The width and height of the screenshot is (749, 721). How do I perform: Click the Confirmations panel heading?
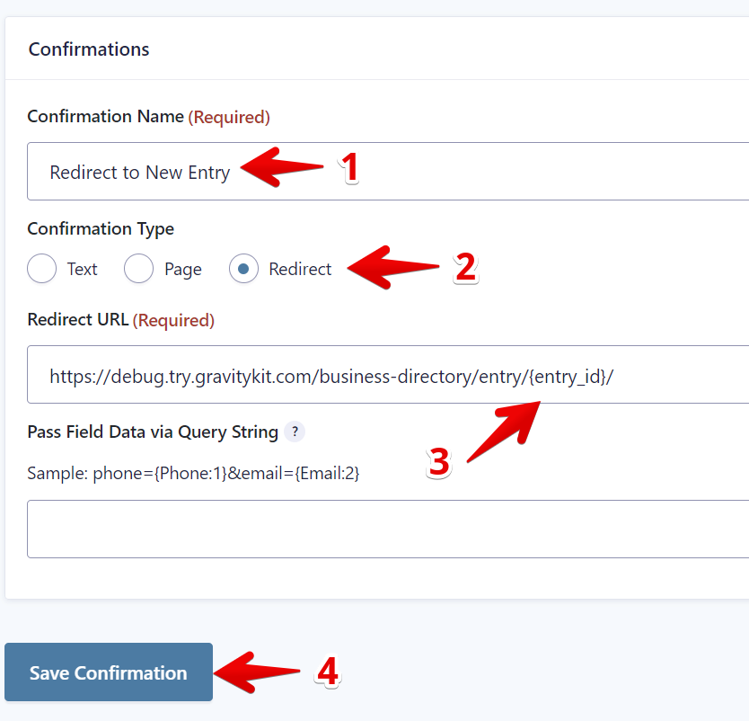[x=89, y=49]
